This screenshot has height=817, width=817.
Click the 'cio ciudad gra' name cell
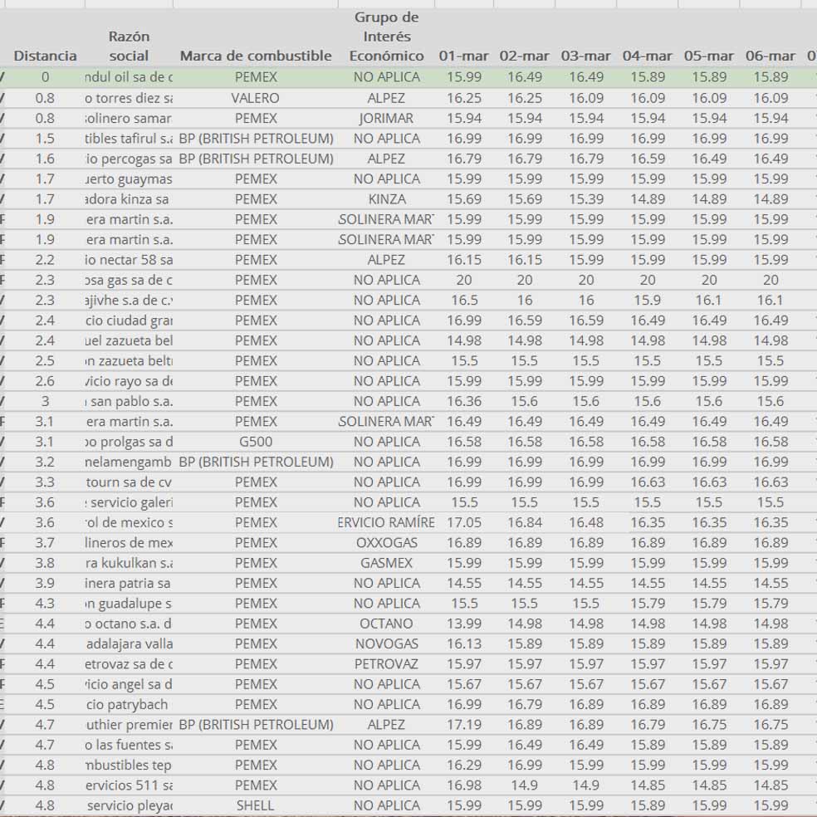130,320
